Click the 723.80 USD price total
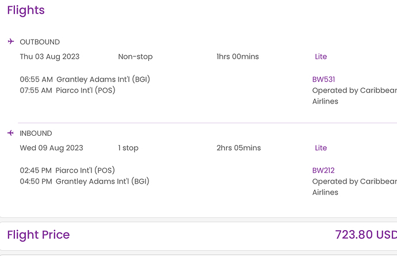 (x=366, y=235)
